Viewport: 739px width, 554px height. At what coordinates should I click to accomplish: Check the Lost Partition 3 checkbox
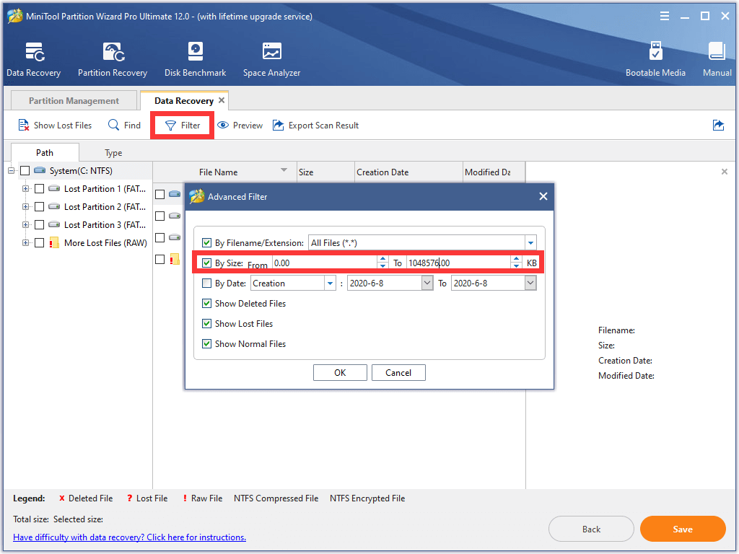(x=40, y=225)
